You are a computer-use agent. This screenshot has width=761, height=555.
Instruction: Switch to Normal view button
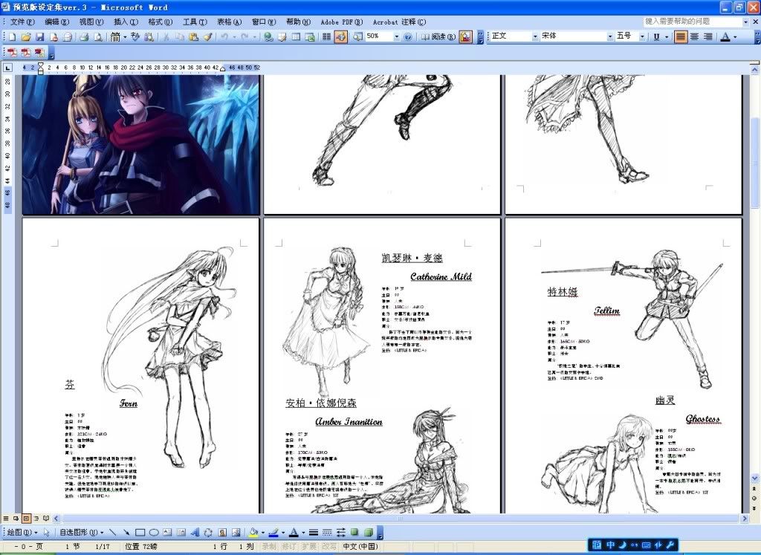point(6,519)
